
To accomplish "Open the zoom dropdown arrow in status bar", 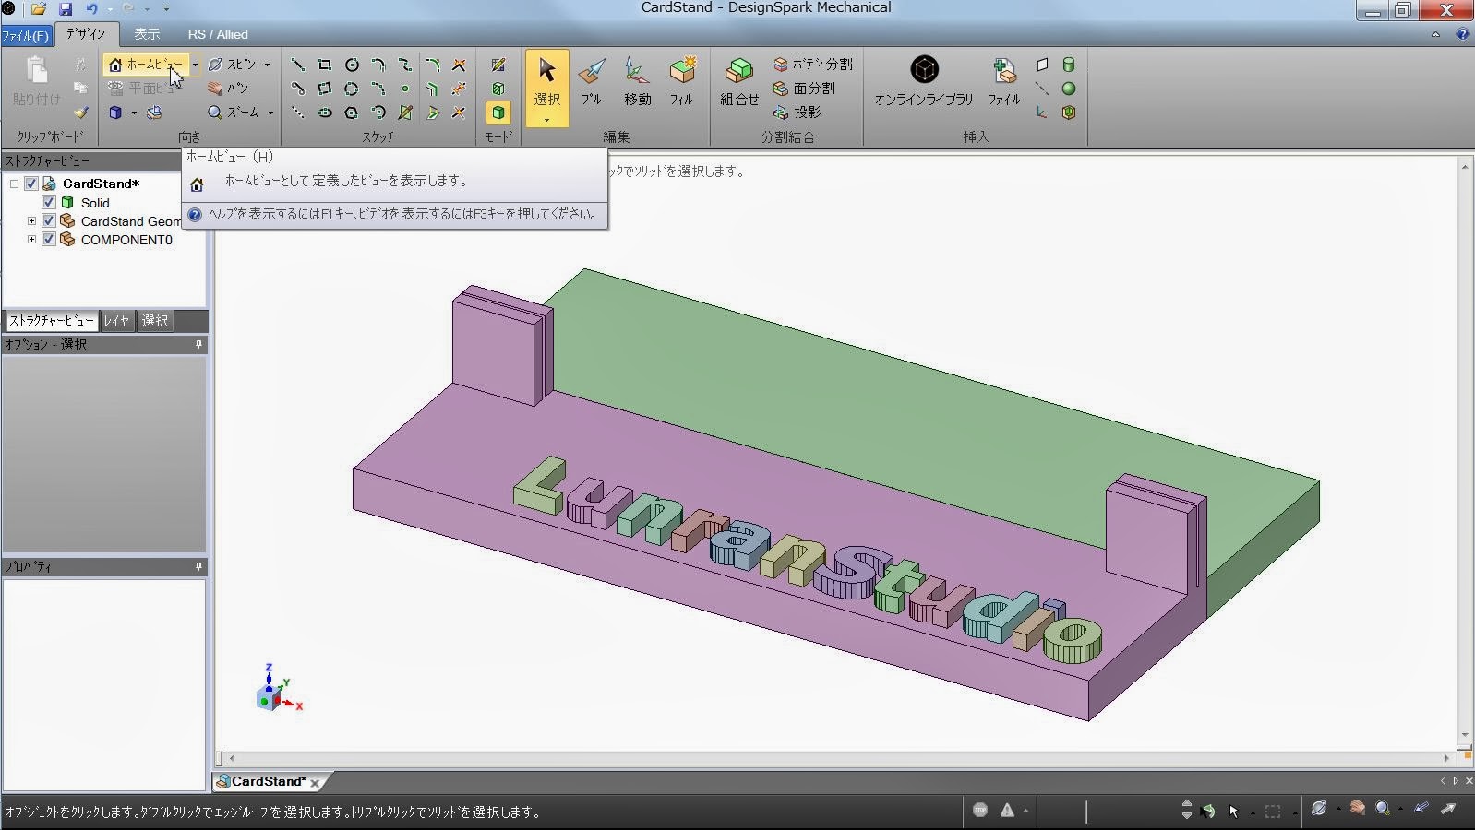I will 1400,809.
